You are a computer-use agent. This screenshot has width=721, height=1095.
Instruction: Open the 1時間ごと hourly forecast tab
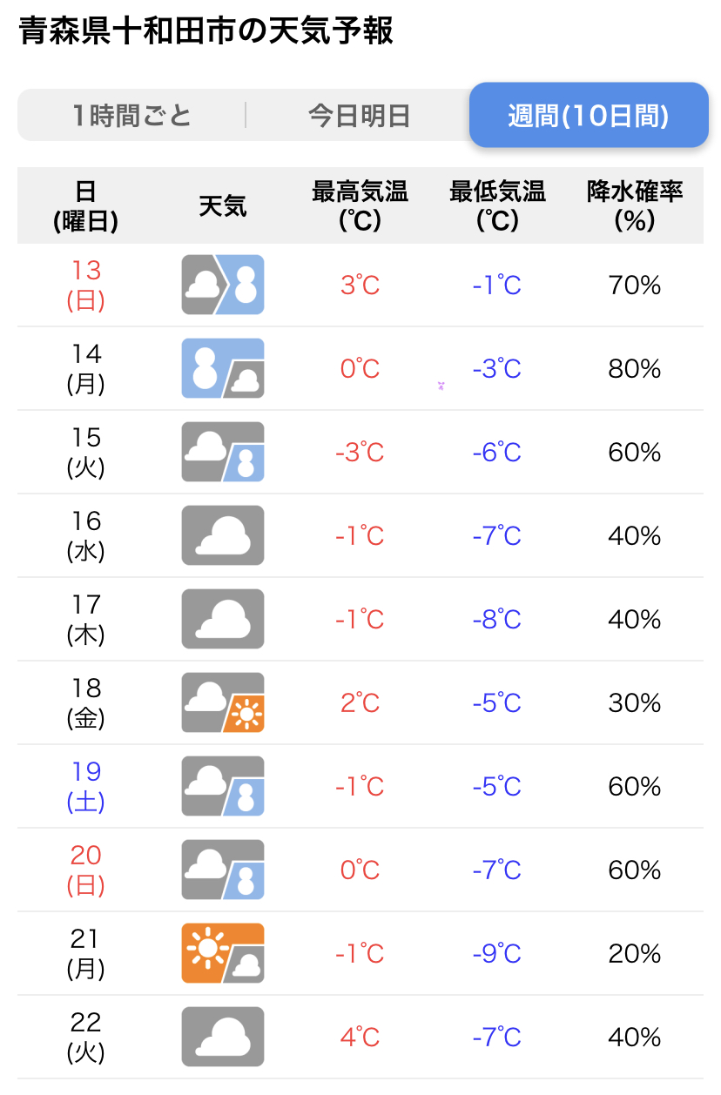(132, 115)
